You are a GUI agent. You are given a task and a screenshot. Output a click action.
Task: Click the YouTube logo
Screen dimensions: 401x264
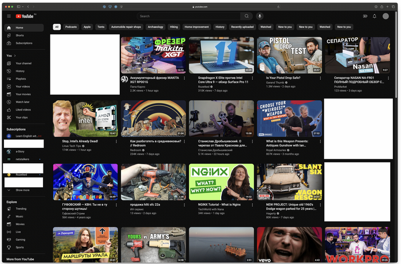(26, 16)
